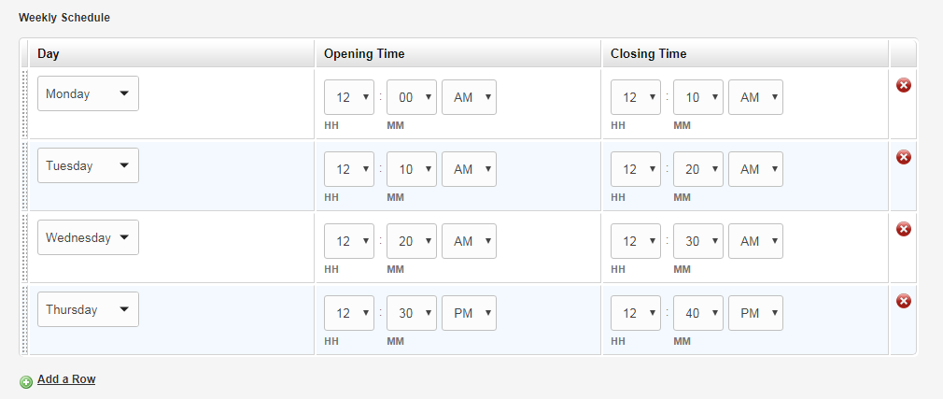Open Tuesday closing minutes dropdown showing 20
Screen dimensions: 943x399
698,169
